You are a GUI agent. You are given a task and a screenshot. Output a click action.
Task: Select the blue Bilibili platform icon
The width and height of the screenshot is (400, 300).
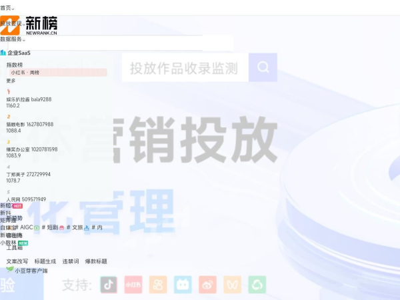pos(183,285)
